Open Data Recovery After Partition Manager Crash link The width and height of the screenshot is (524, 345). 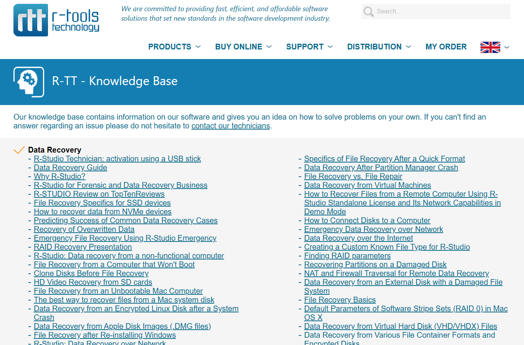coord(381,168)
